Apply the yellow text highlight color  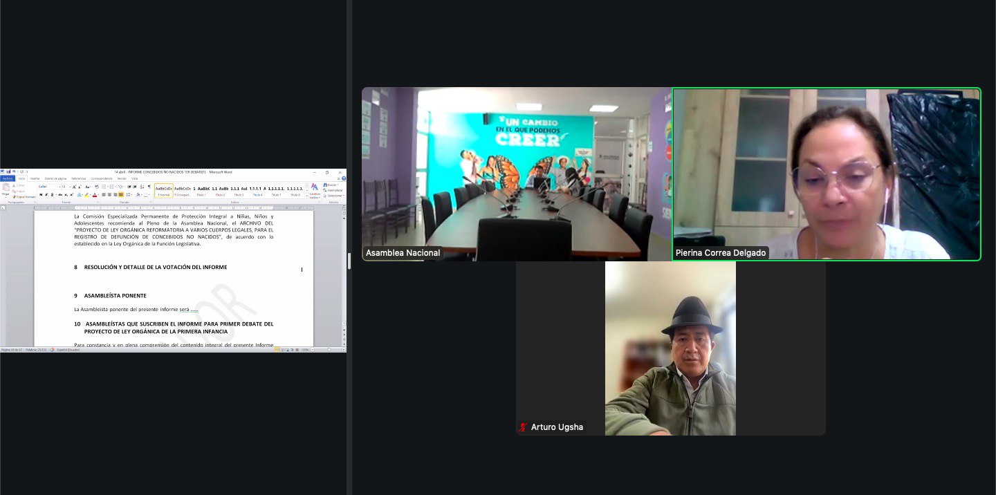pos(86,195)
